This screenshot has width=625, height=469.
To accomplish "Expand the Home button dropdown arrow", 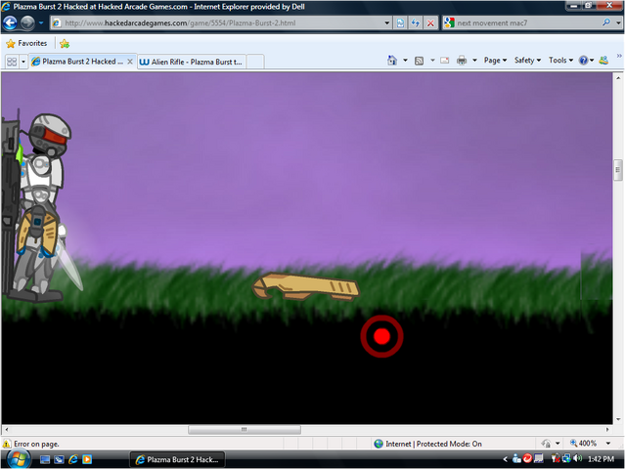I will 405,61.
